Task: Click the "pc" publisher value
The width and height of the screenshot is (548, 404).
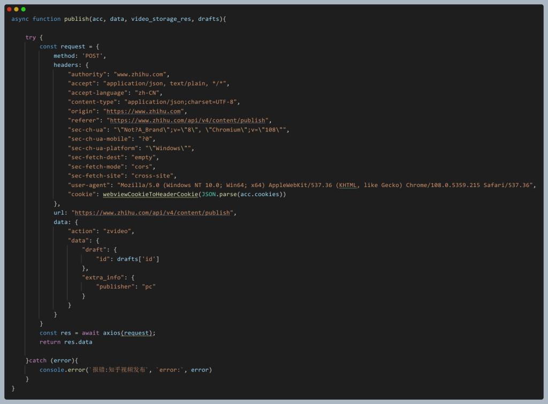Action: click(x=148, y=287)
